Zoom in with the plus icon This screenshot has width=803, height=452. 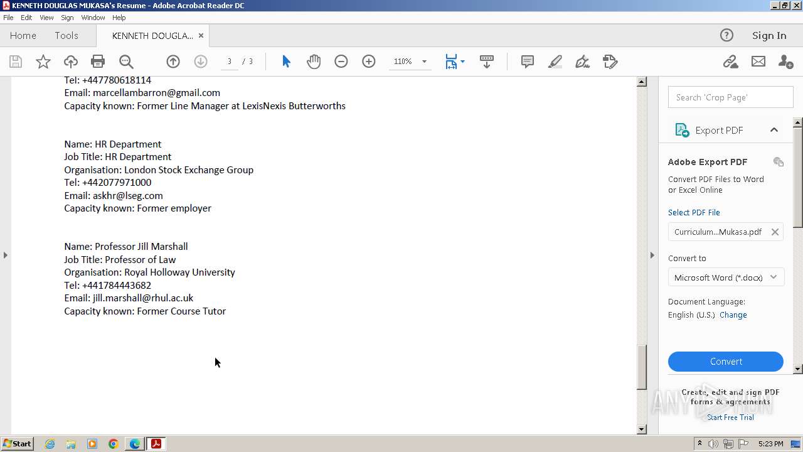click(x=369, y=62)
